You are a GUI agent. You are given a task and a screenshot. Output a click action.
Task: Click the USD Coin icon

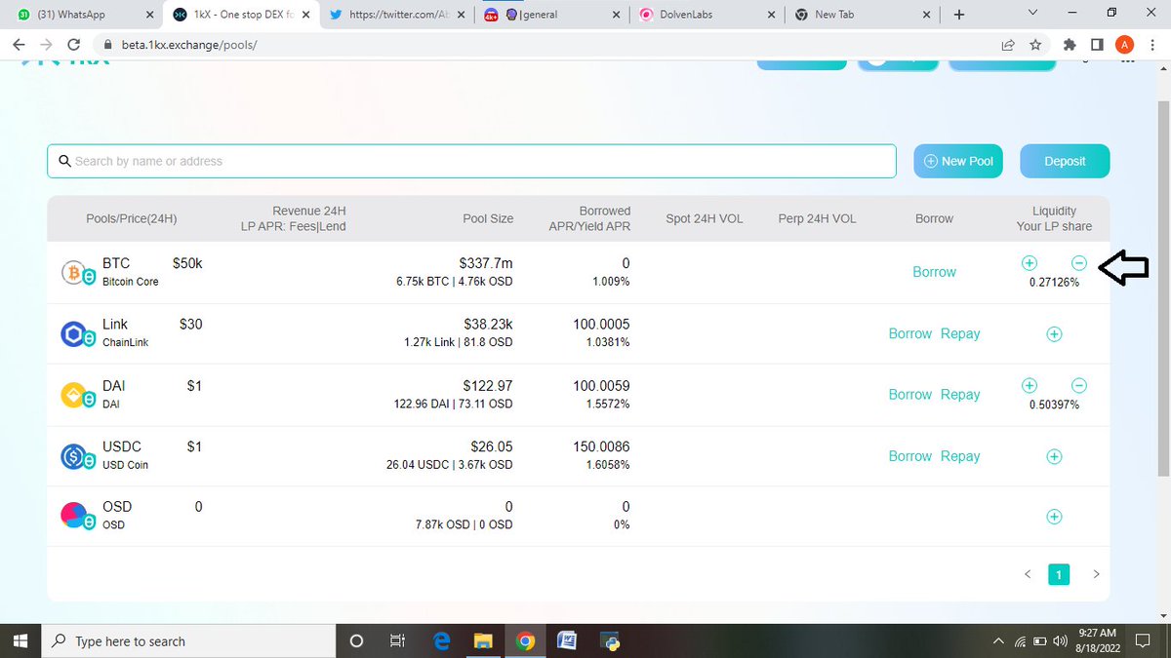(75, 455)
